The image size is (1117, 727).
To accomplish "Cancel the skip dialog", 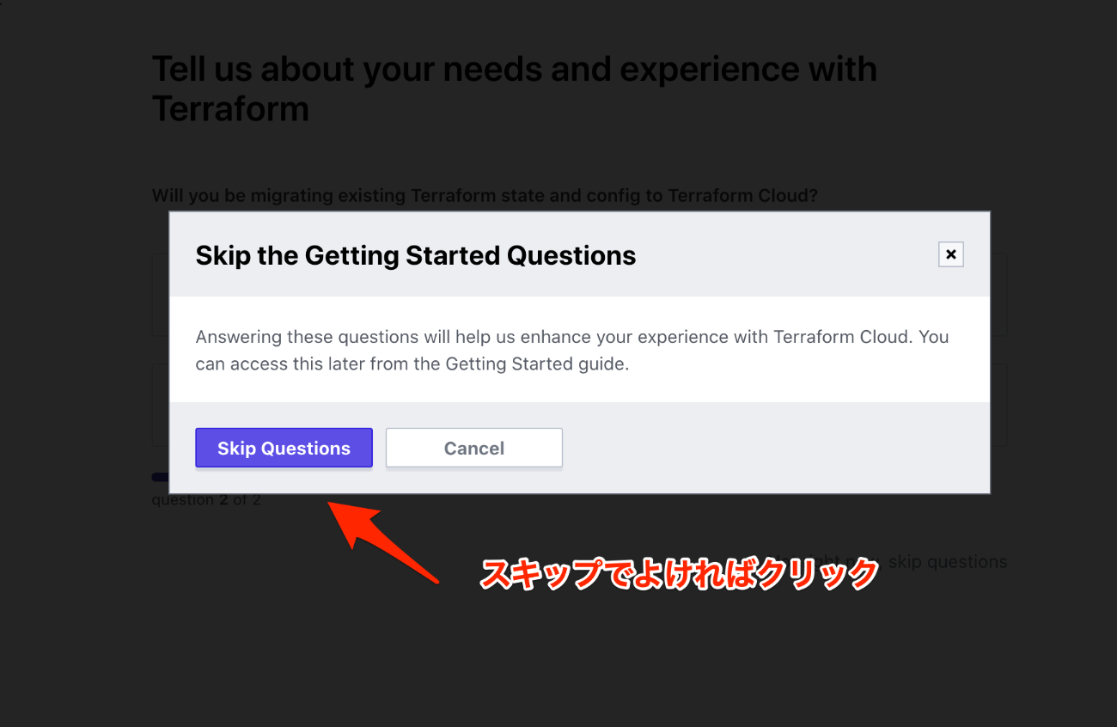I will 473,448.
